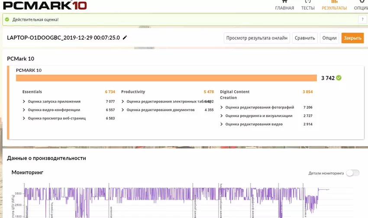Open the Options gear icon in navigation
The image size is (368, 218).
coord(362,2)
